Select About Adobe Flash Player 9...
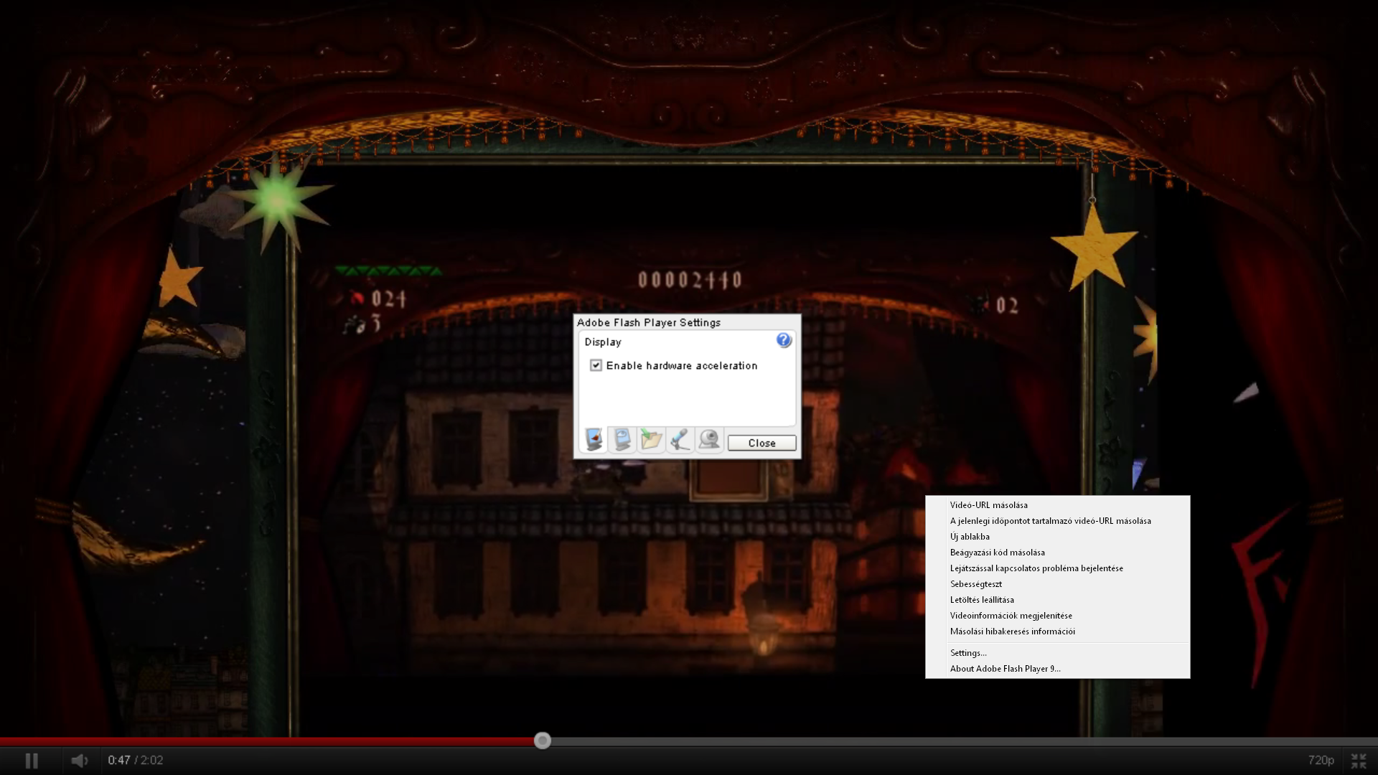This screenshot has width=1378, height=775. (1058, 669)
